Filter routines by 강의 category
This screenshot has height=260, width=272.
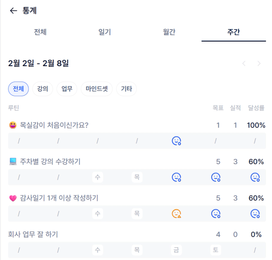43,89
